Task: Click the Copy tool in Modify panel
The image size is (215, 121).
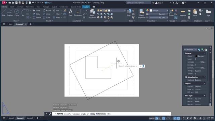Action: (36, 14)
